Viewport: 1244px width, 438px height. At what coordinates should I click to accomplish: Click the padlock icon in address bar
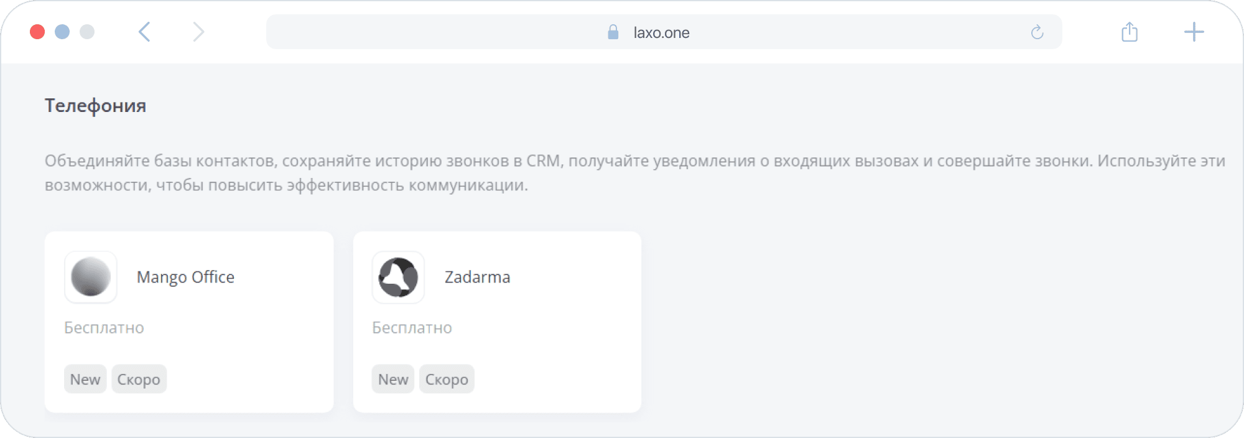click(x=613, y=32)
